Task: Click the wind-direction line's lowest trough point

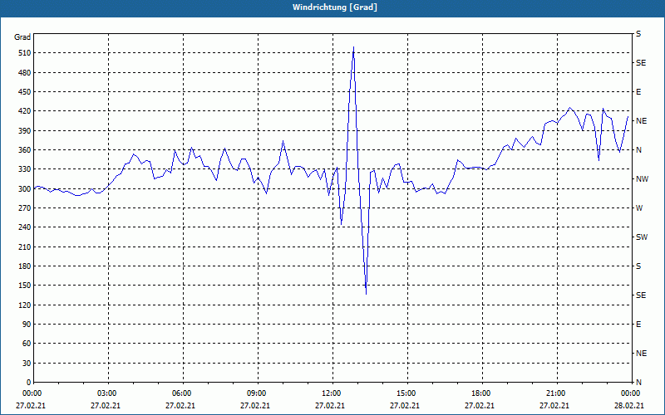Action: [366, 294]
